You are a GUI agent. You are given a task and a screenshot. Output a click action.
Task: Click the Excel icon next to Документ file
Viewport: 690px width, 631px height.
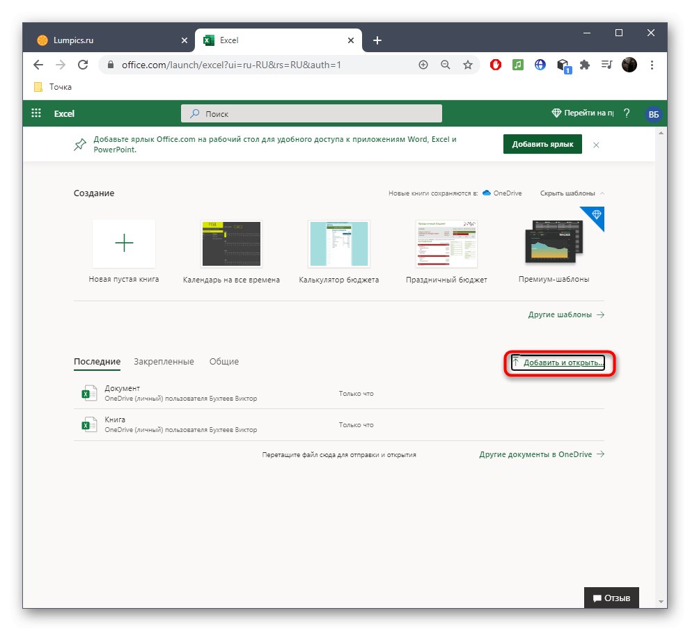coord(88,393)
